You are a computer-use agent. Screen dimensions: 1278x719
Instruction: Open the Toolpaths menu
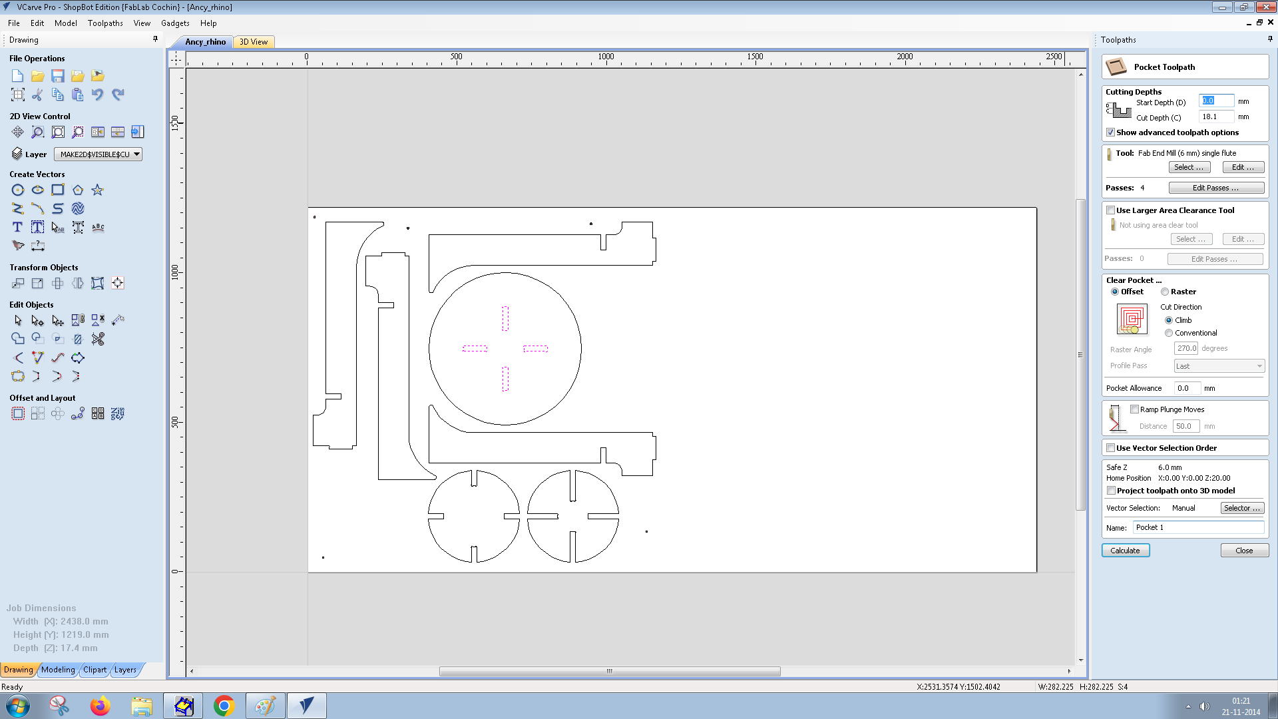tap(105, 23)
